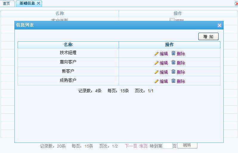The height and width of the screenshot is (153, 238).
Task: Jump to 末页 in pagination
Action: coord(143,146)
